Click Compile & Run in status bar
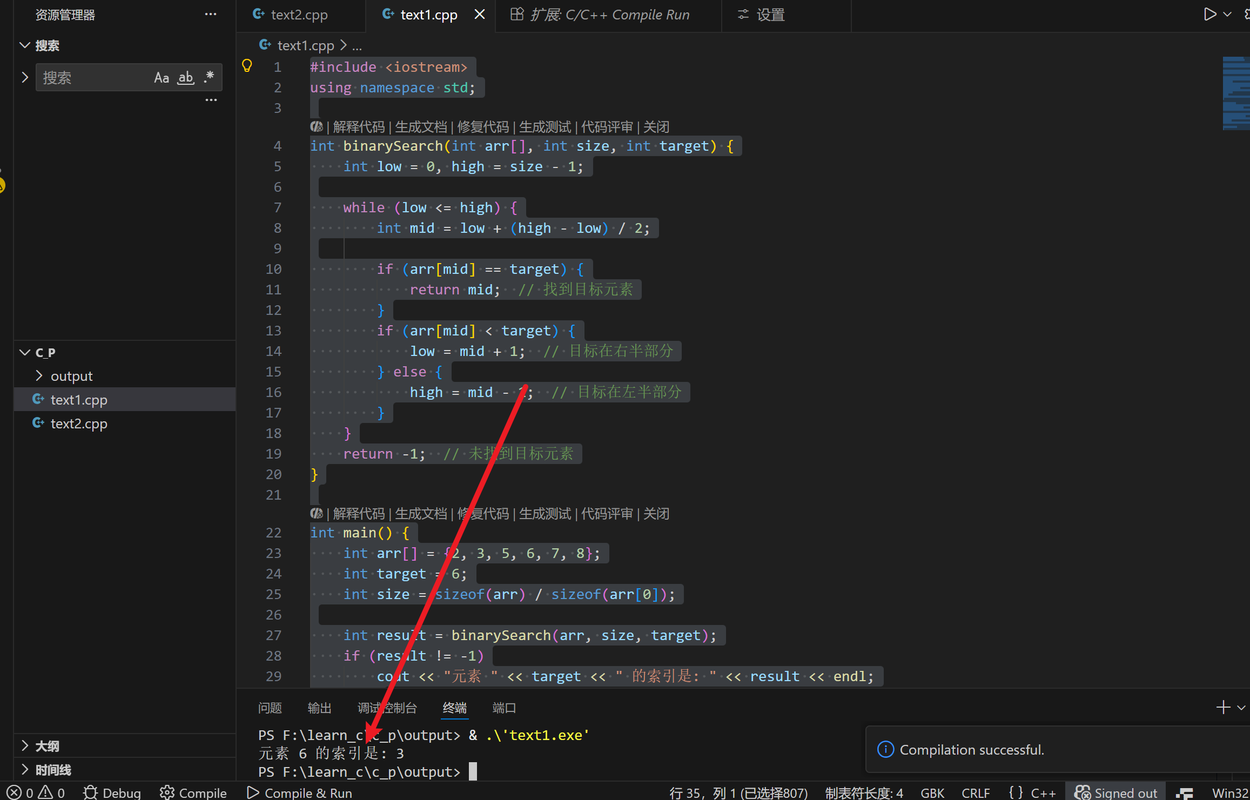The image size is (1250, 800). click(300, 792)
